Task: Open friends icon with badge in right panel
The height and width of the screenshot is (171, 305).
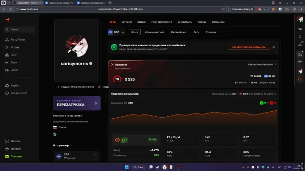Action: pyautogui.click(x=300, y=44)
